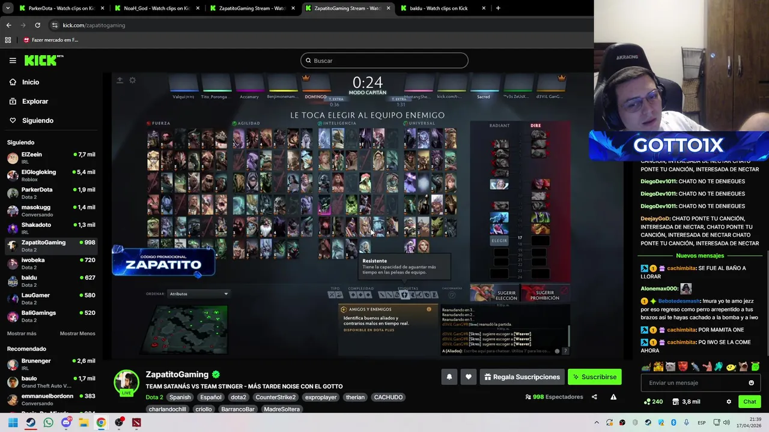This screenshot has width=769, height=432.
Task: Go to Explorar in the sidebar
Action: [x=35, y=101]
